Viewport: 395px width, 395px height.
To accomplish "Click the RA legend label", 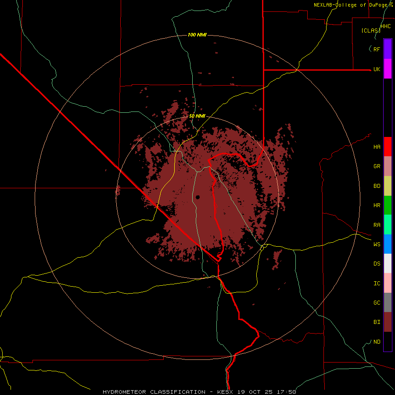I will pos(377,225).
